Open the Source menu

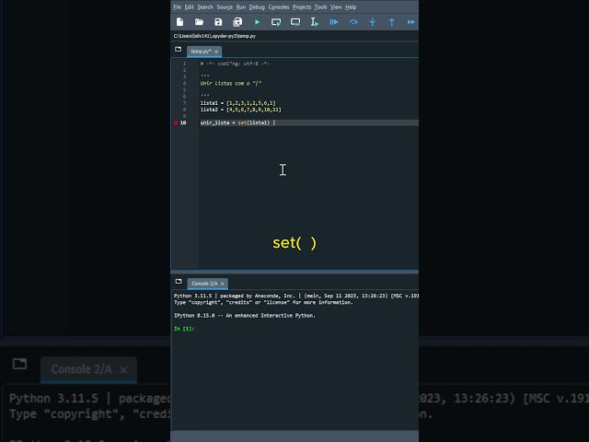pyautogui.click(x=225, y=6)
